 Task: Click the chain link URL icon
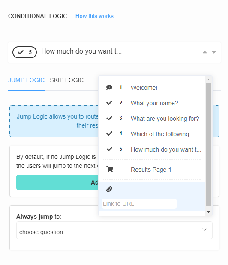pyautogui.click(x=109, y=189)
